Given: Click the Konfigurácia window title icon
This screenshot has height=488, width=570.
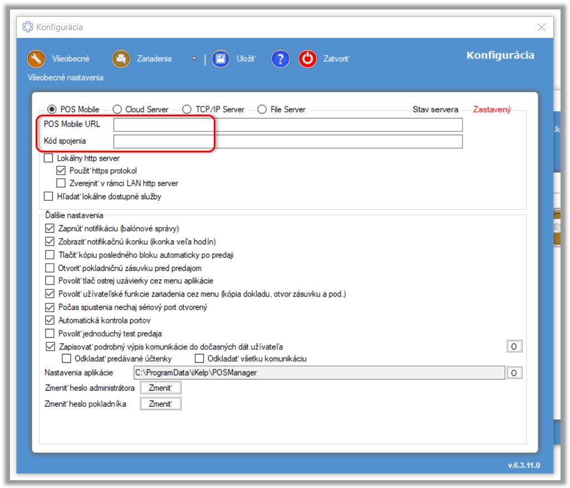Looking at the screenshot, I should (27, 27).
